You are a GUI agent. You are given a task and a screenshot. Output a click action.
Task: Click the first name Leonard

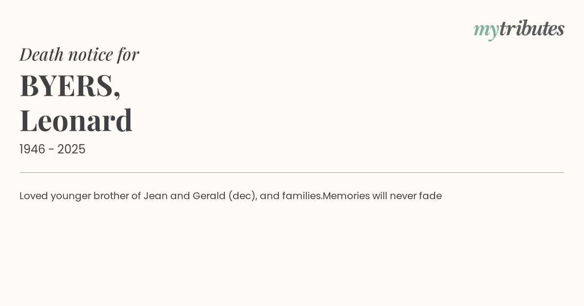coord(76,120)
